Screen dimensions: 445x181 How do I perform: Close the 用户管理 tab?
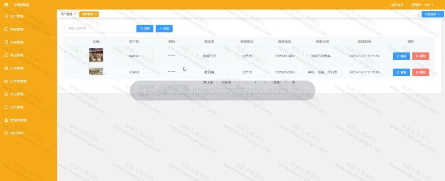tap(75, 14)
